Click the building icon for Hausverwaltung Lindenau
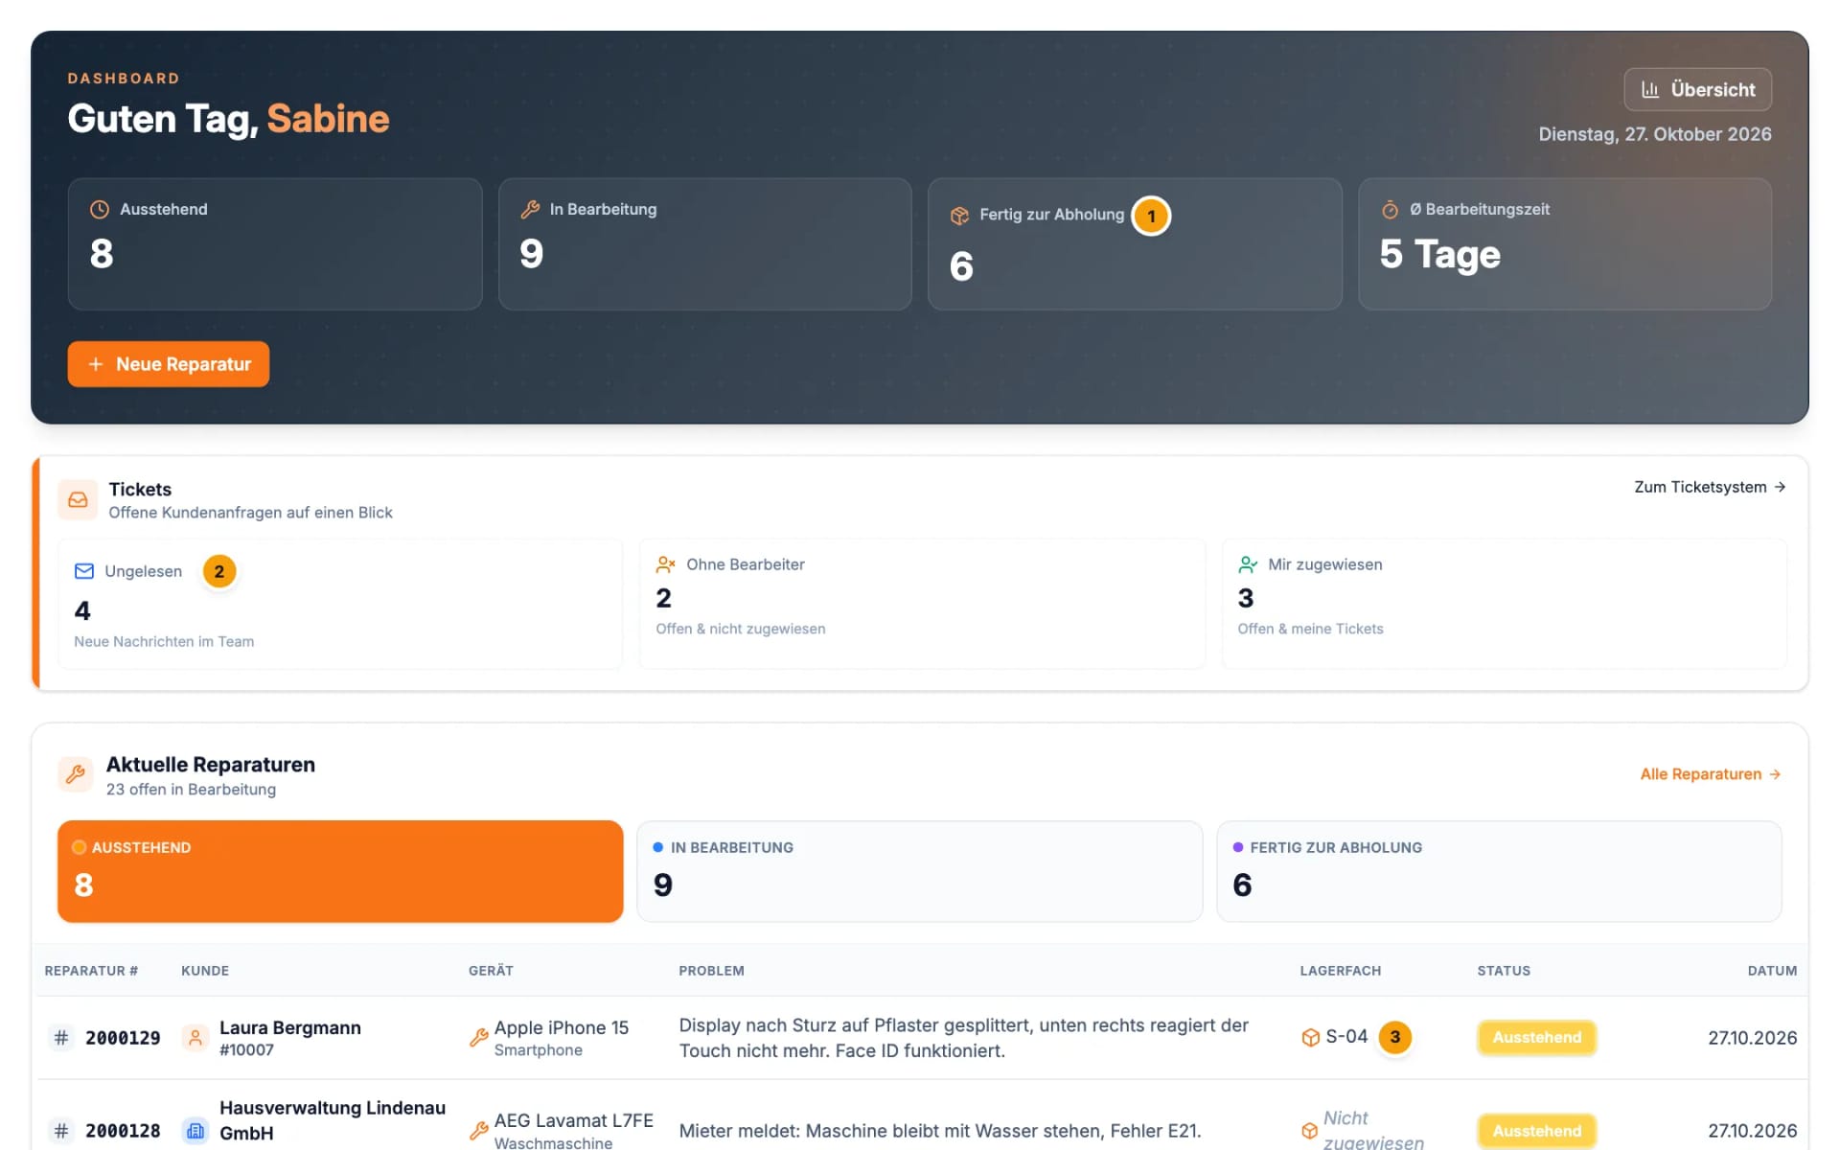The height and width of the screenshot is (1150, 1840). pyautogui.click(x=195, y=1131)
